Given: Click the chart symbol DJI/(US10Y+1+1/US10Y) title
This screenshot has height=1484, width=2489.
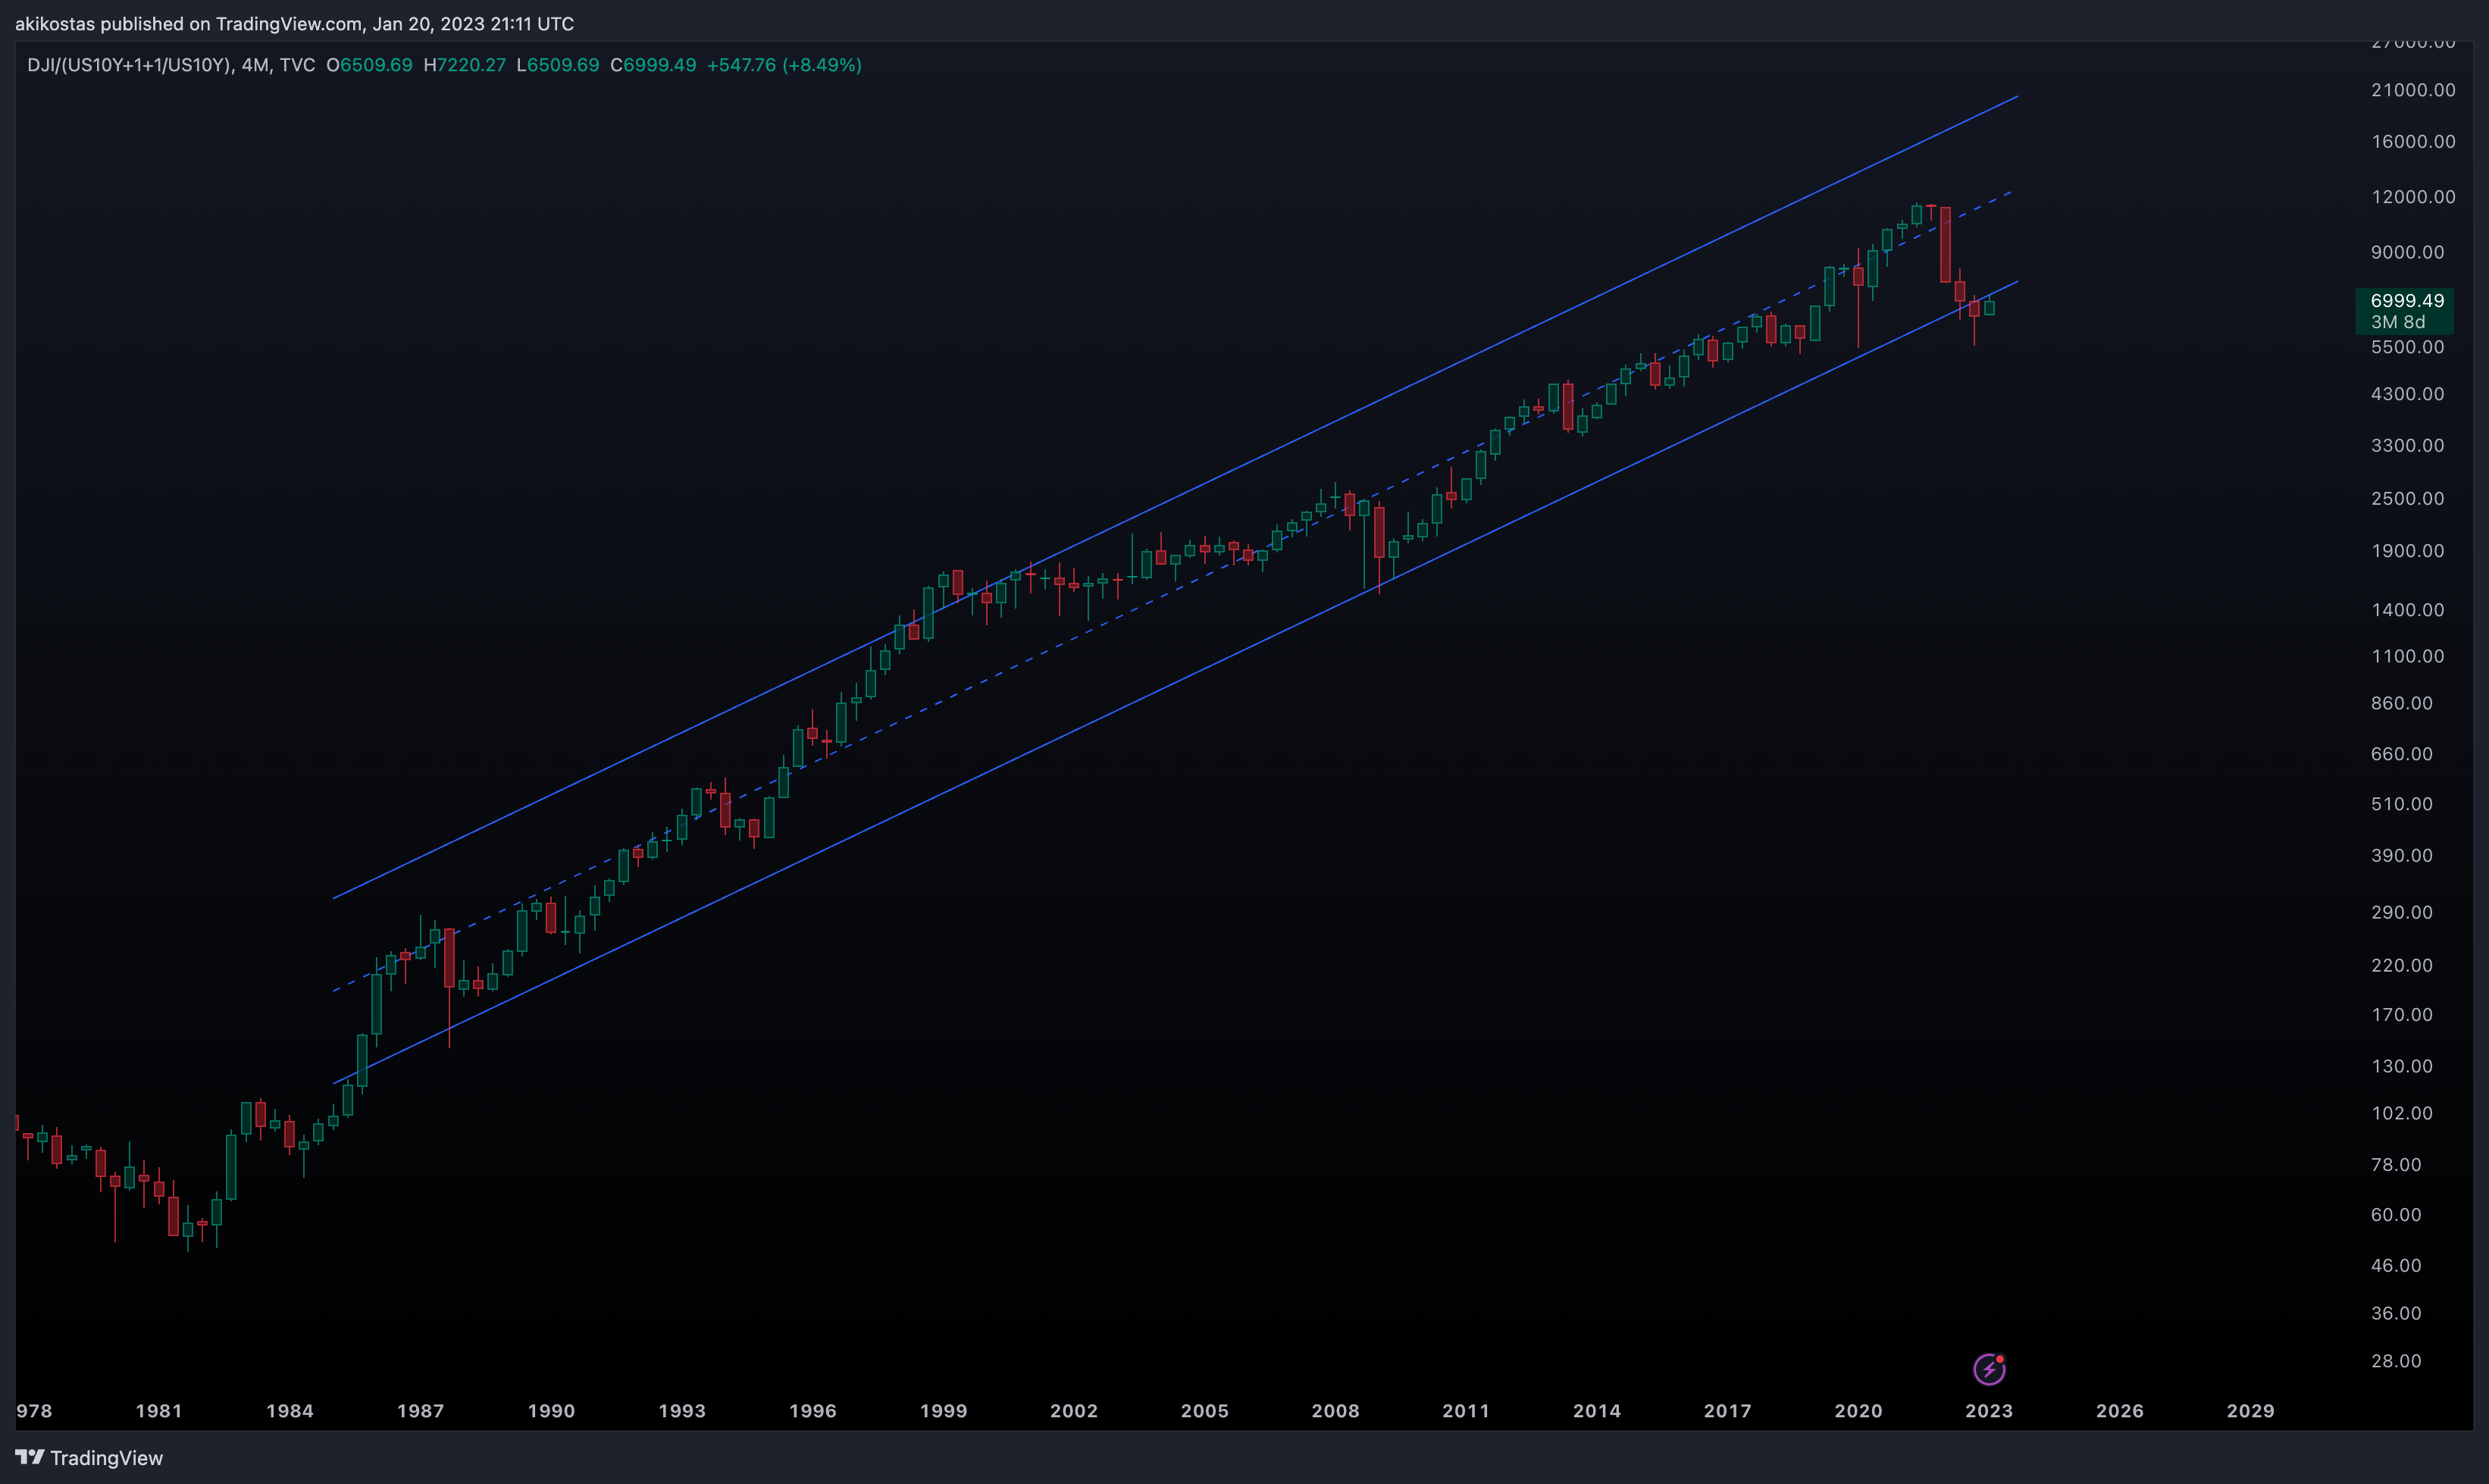Looking at the screenshot, I should tap(130, 65).
